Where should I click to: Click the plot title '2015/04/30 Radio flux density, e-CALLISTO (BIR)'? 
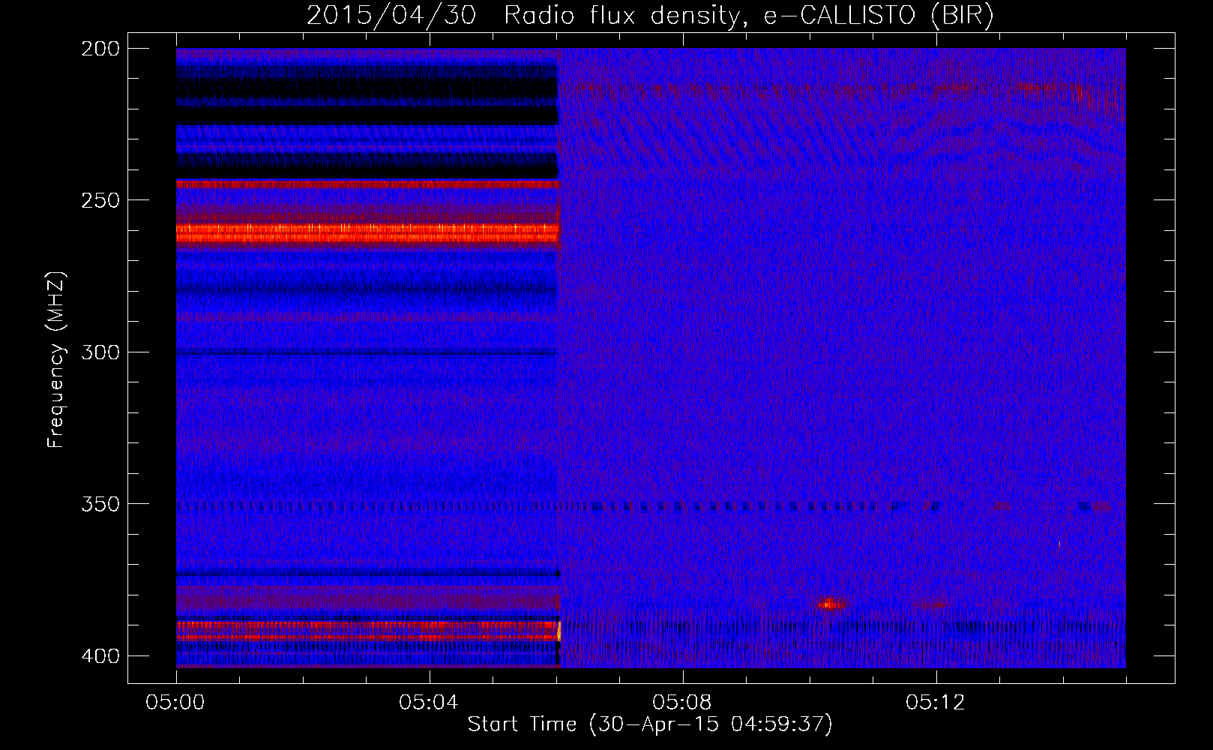click(x=650, y=15)
